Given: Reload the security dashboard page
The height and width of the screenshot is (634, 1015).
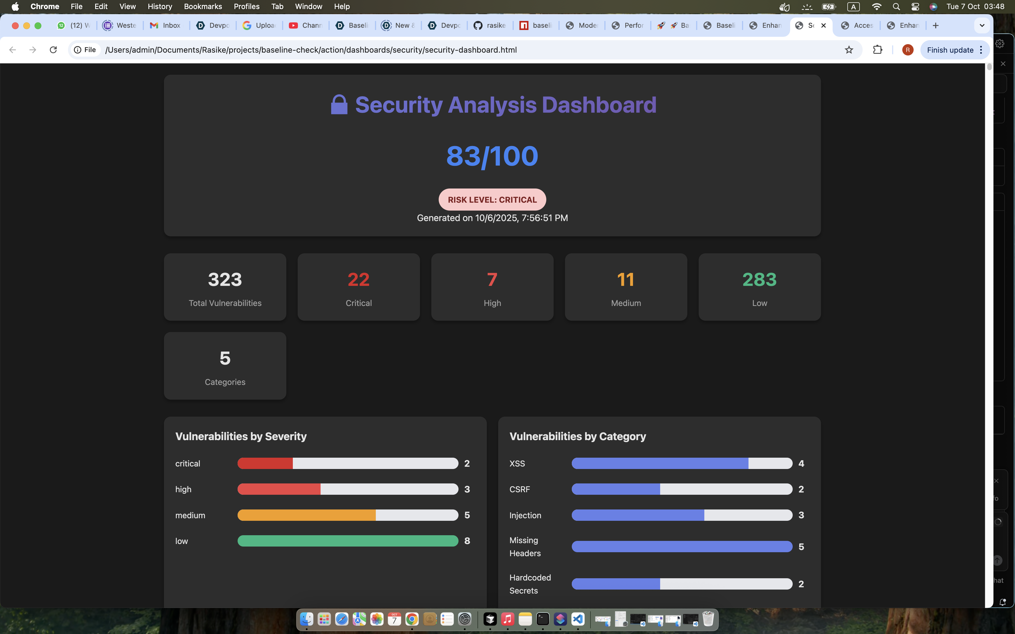Looking at the screenshot, I should [53, 50].
